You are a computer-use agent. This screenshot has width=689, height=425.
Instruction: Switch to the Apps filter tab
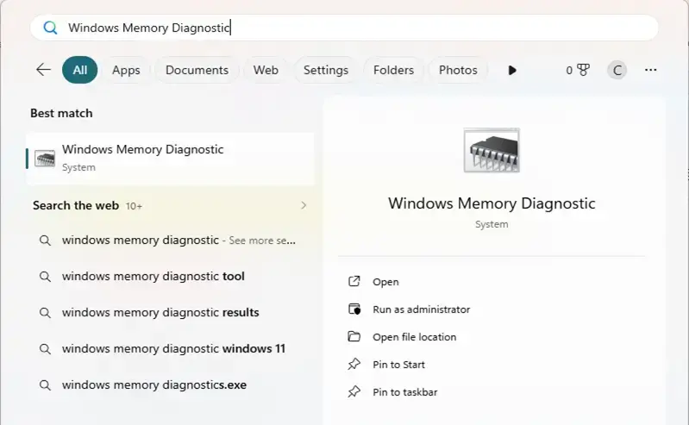tap(126, 70)
